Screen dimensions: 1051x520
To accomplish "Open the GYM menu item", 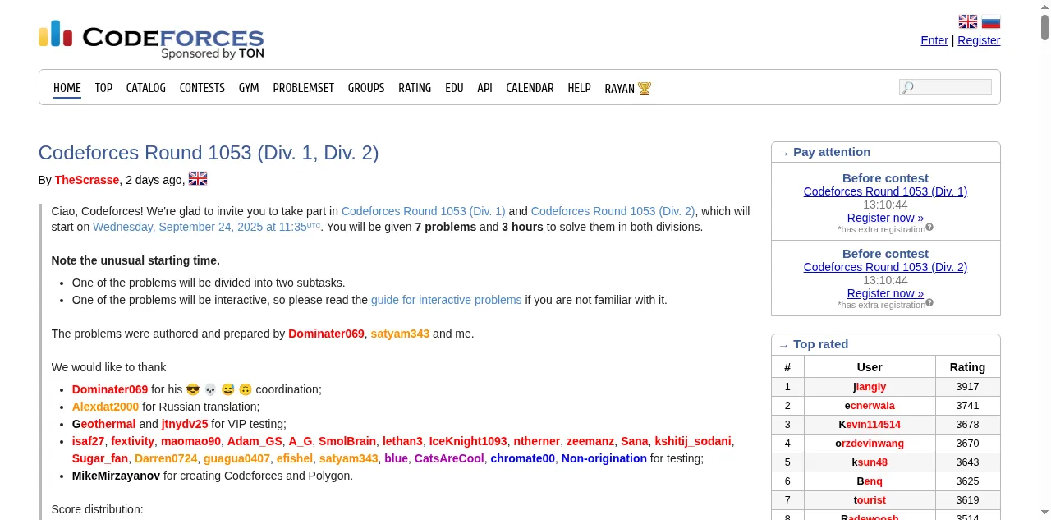I will click(x=249, y=88).
